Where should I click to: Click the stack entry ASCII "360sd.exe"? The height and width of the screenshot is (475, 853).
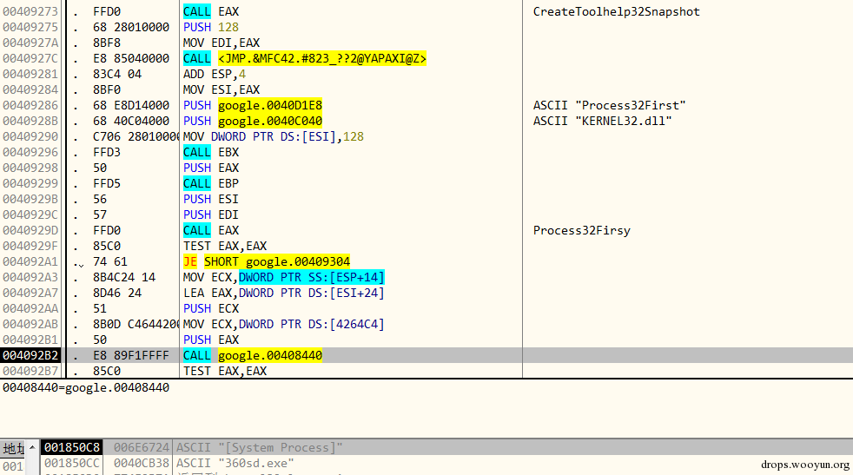[x=235, y=463]
